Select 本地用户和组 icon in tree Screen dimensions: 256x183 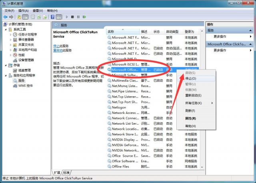click(x=15, y=50)
